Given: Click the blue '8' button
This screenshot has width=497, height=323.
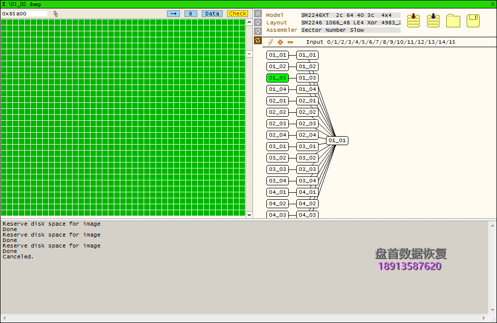Looking at the screenshot, I should coord(190,13).
